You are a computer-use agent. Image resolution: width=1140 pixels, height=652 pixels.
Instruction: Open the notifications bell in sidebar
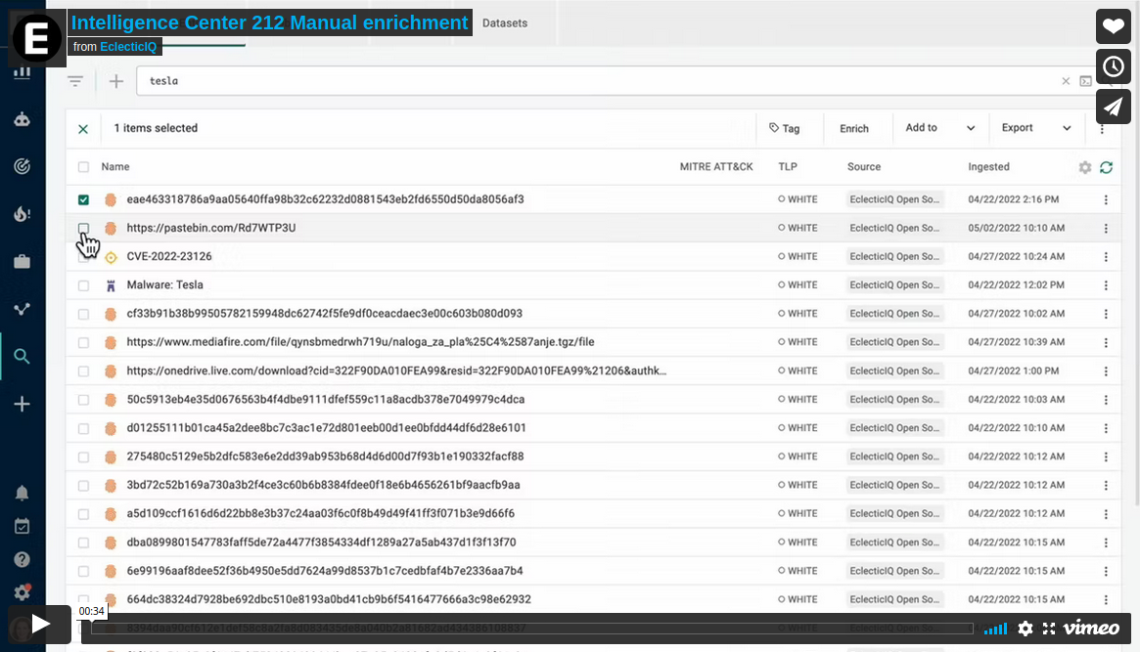tap(22, 493)
